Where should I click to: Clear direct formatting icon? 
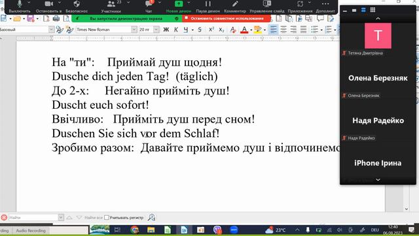(233, 29)
